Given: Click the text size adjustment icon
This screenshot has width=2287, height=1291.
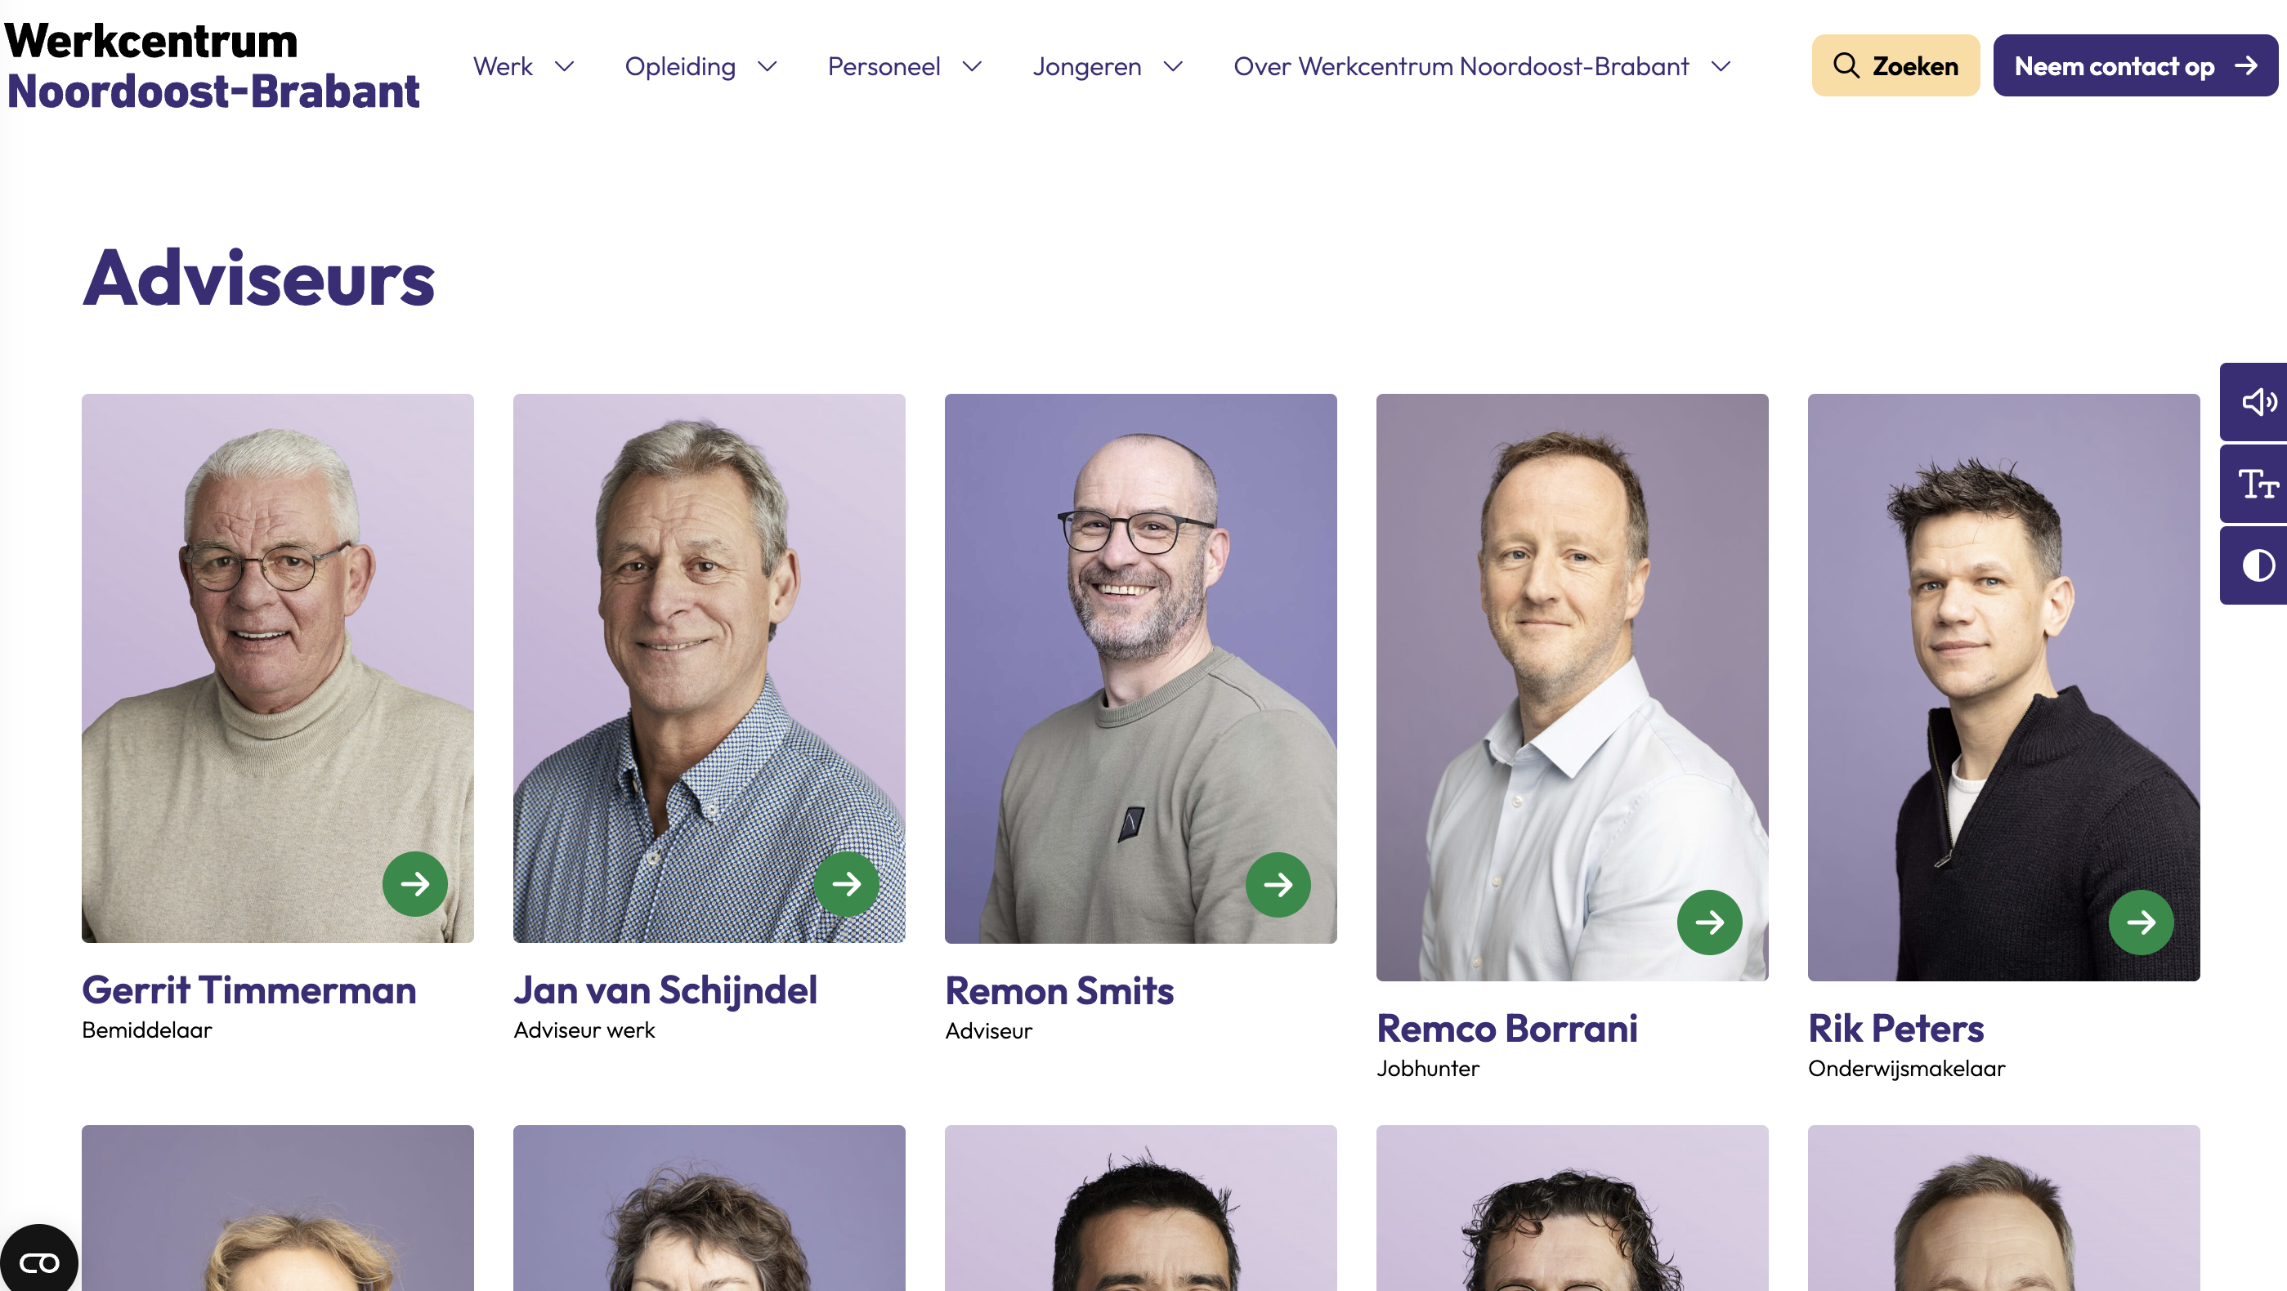Looking at the screenshot, I should (2258, 485).
